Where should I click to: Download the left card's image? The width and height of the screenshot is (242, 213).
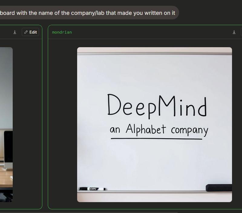[15, 32]
